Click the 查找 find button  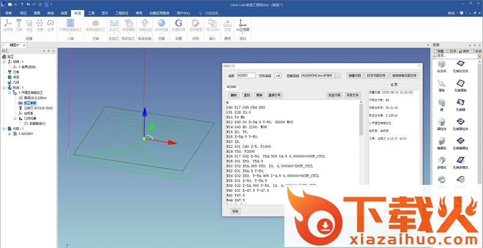coord(247,95)
